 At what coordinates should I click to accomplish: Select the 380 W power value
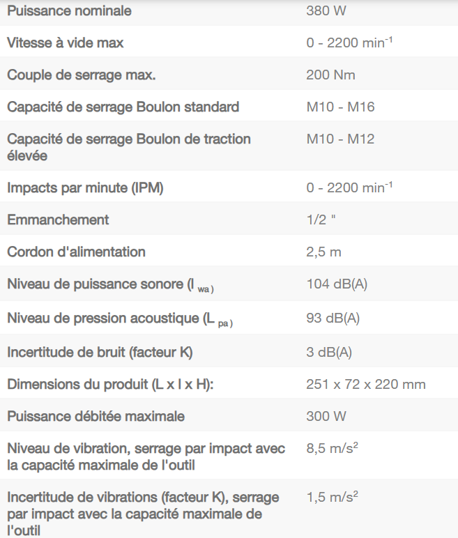click(x=326, y=11)
